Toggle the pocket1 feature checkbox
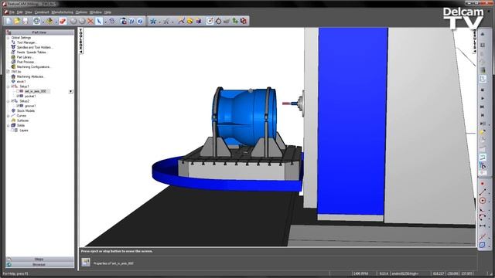 pyautogui.click(x=18, y=96)
